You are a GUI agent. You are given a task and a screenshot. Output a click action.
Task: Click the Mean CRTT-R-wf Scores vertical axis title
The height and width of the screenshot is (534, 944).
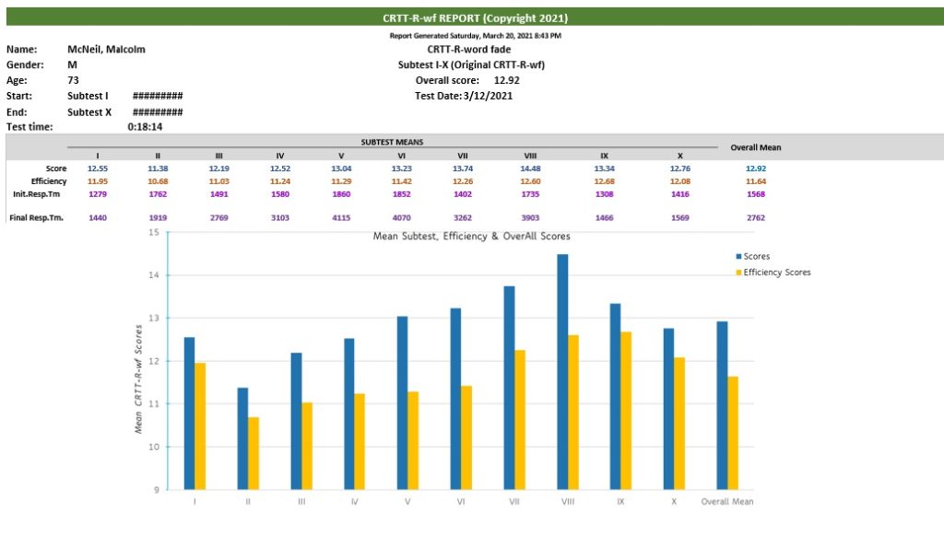click(139, 378)
